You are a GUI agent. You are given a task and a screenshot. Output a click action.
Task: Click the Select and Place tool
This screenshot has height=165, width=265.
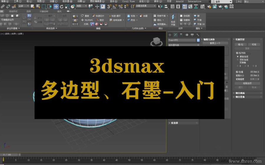point(73,6)
